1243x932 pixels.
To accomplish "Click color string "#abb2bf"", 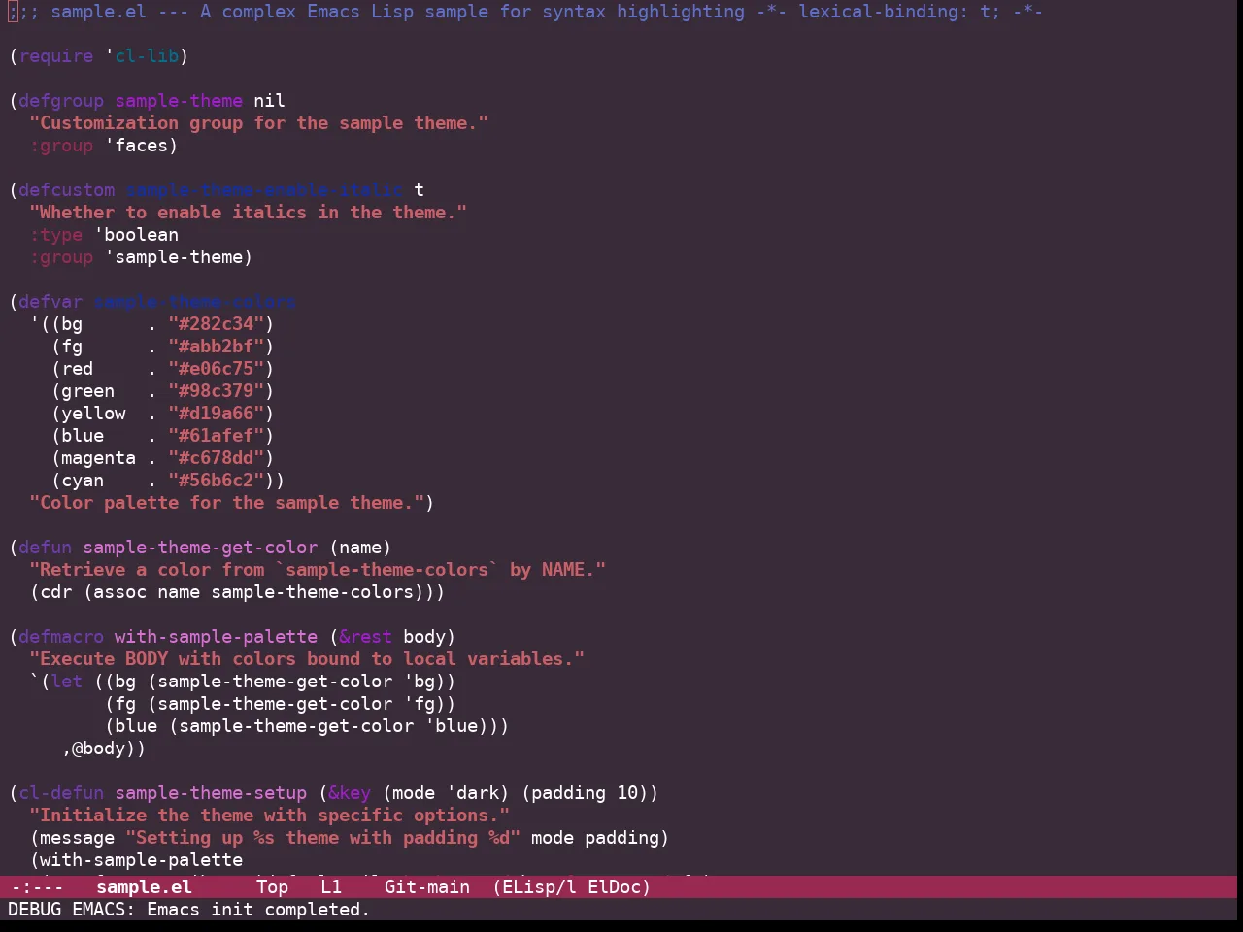I will pos(217,347).
